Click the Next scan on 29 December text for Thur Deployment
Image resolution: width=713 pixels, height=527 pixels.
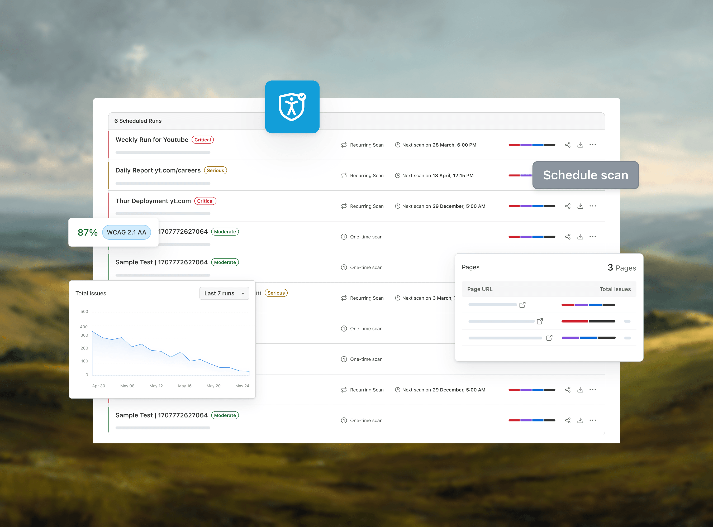point(444,206)
